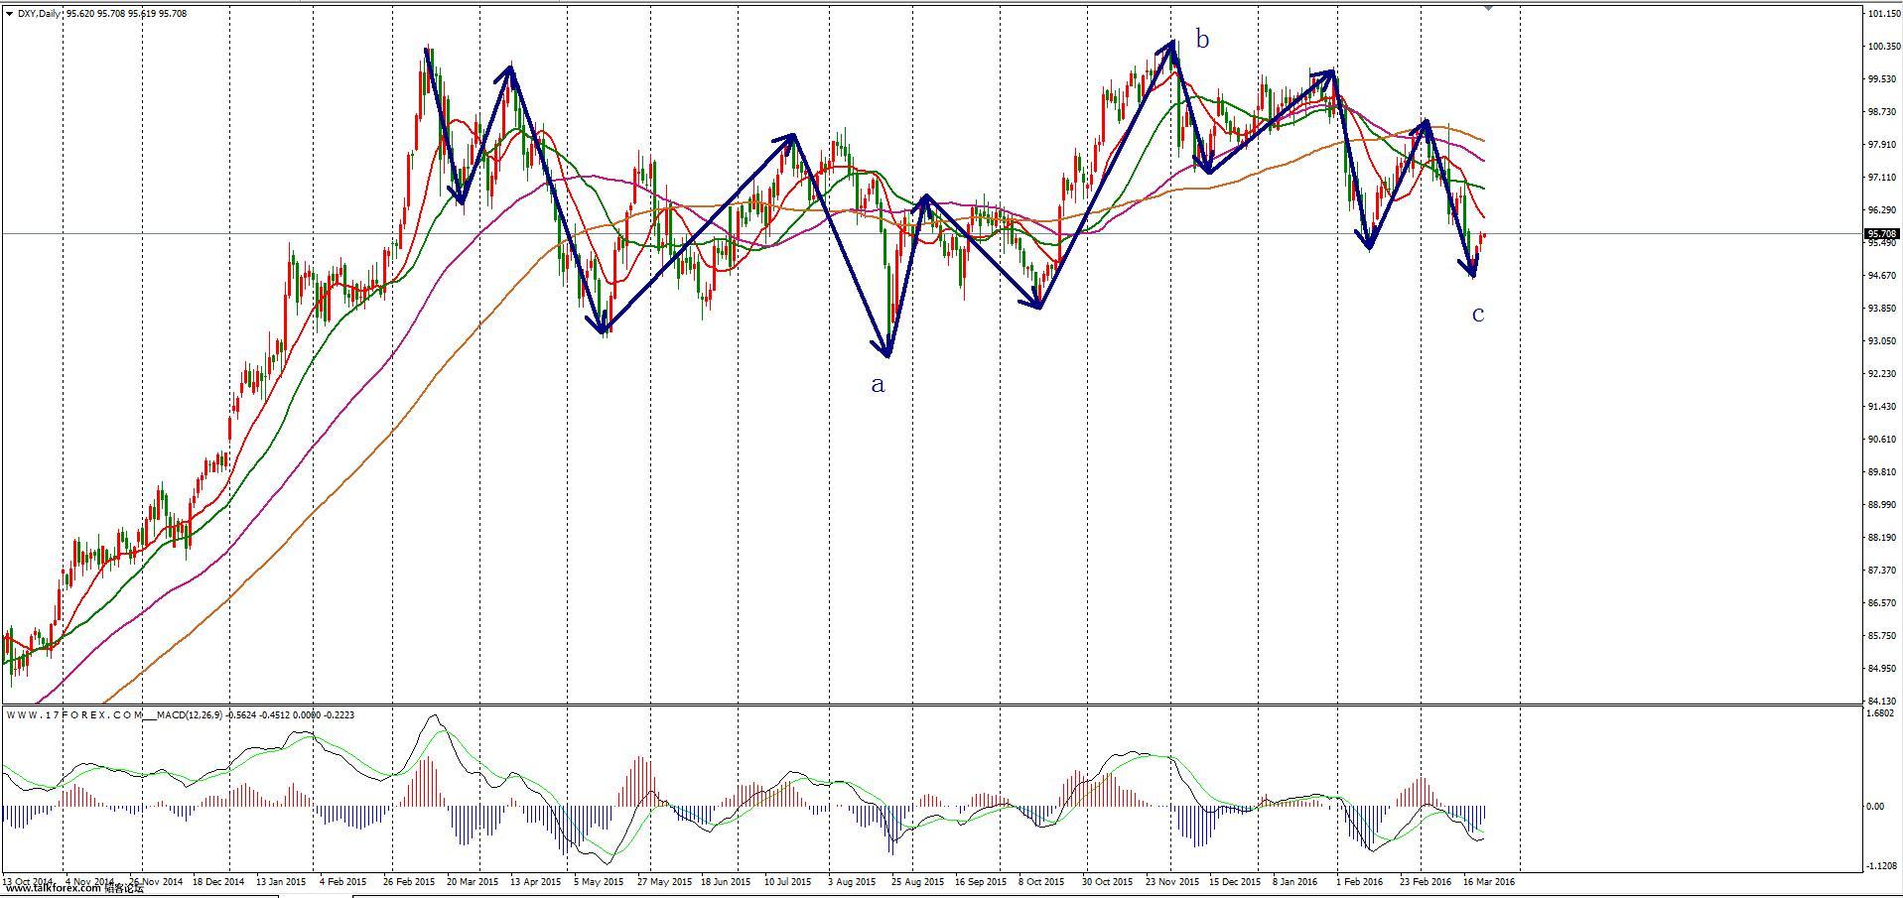Click the 16 Mar 2016 date label
Screen dimensions: 1903x898
click(1489, 881)
